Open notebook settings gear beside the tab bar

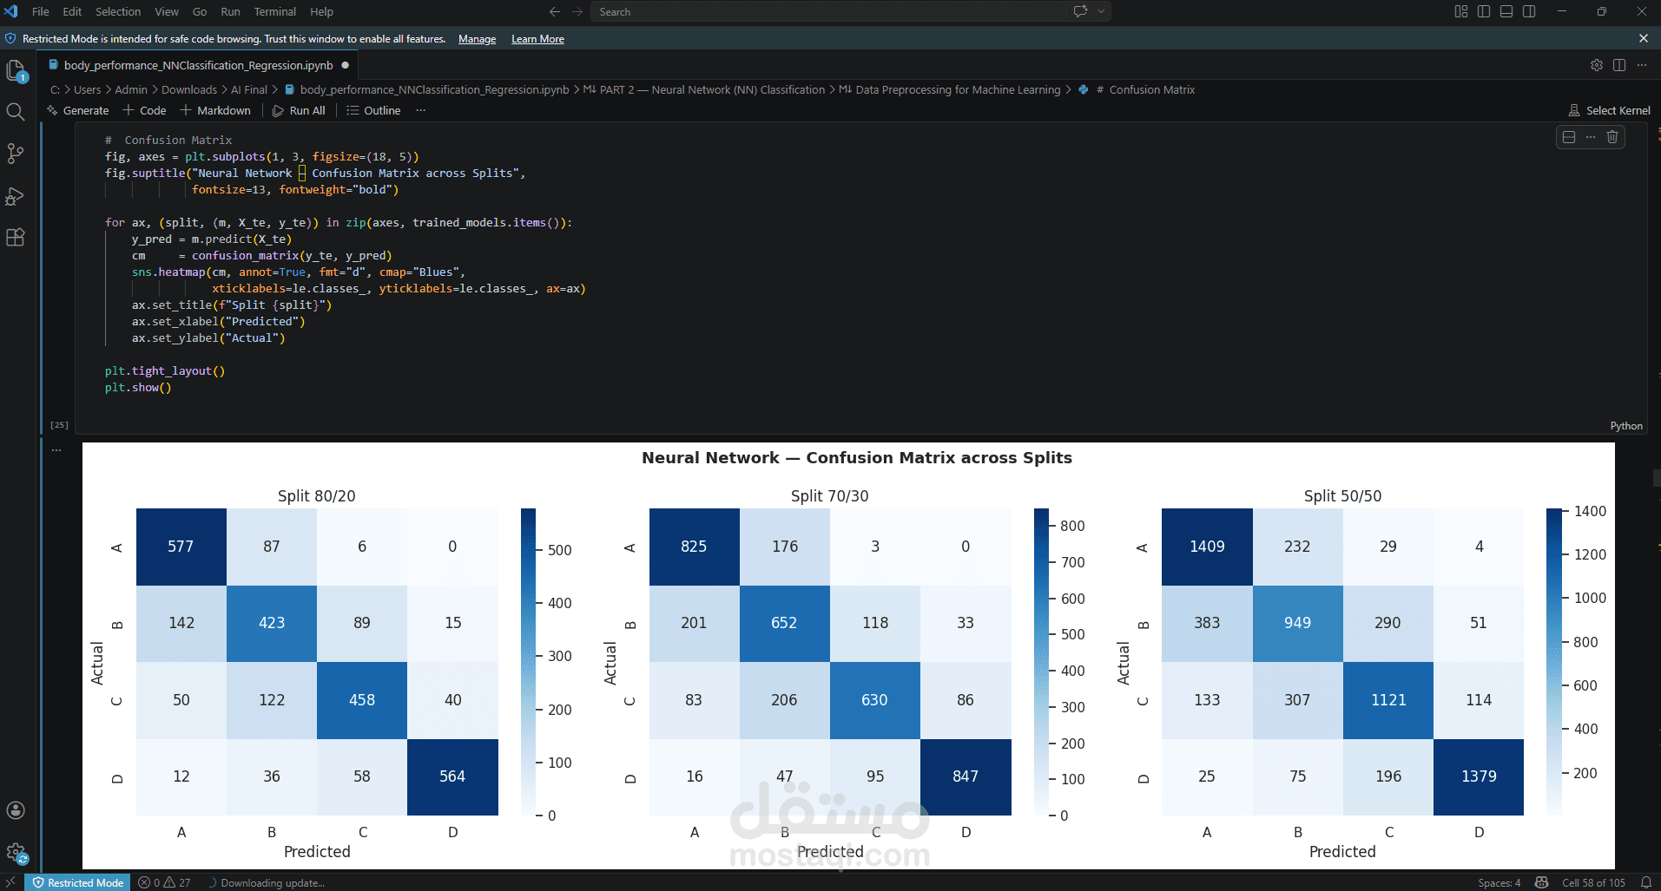pyautogui.click(x=1597, y=65)
